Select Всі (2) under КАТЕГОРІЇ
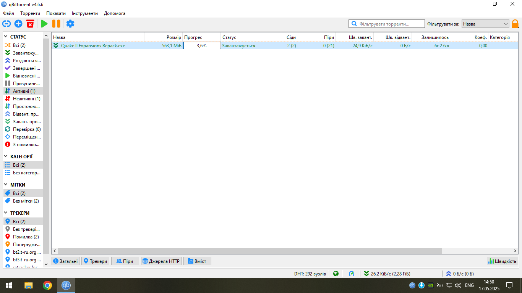The image size is (522, 293). [23, 165]
